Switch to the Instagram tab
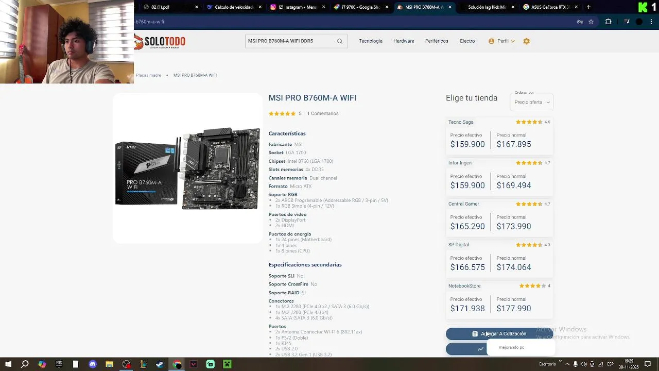The image size is (659, 371). point(298,7)
